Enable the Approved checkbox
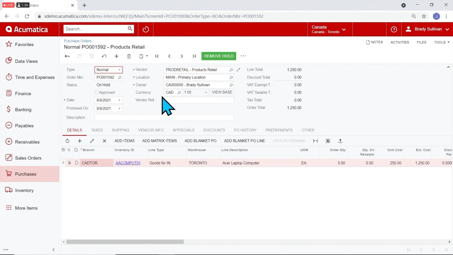The image size is (453, 255). point(96,92)
